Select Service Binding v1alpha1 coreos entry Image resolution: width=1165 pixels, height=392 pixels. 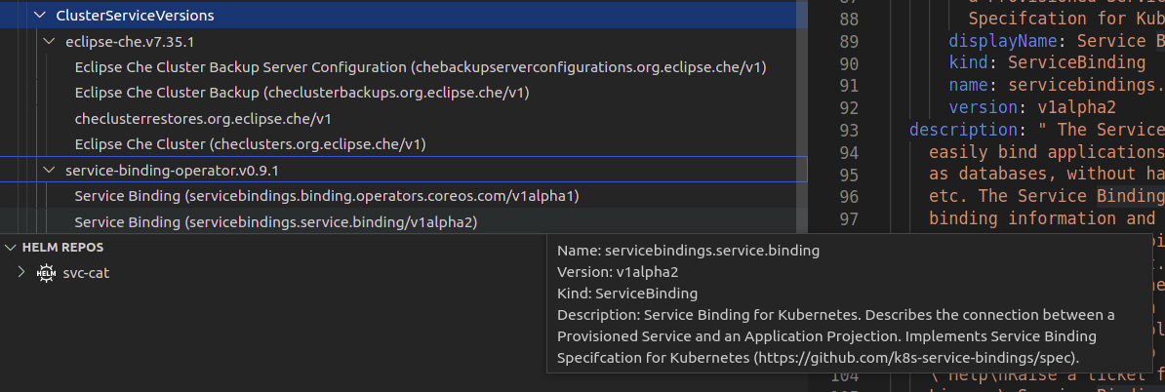click(x=326, y=196)
